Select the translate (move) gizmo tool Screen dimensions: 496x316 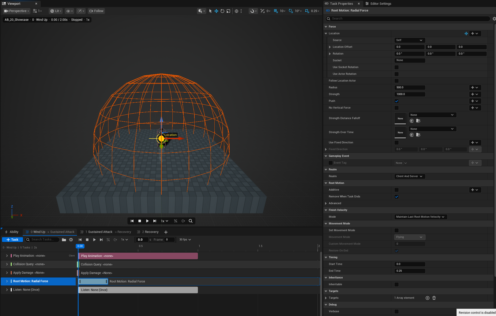click(x=216, y=11)
